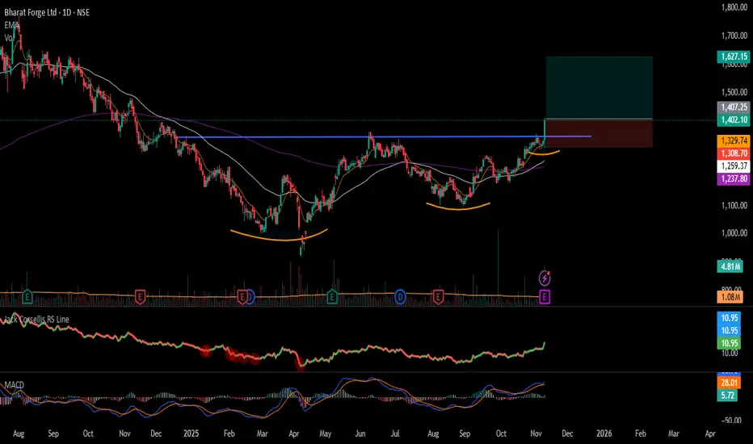Click the gray 1,407.25 price label
The width and height of the screenshot is (753, 444).
[733, 107]
